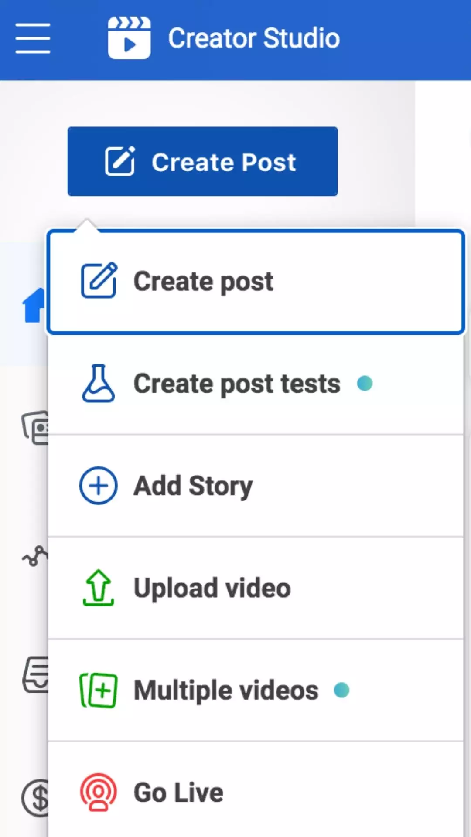471x837 pixels.
Task: Choose Create post tests from the menu
Action: [x=256, y=384]
